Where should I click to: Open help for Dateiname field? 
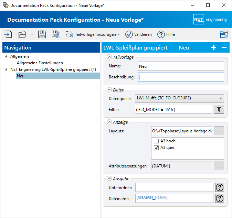[220, 198]
